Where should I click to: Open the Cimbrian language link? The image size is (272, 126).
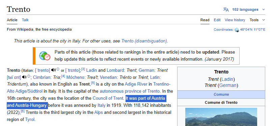[41, 77]
